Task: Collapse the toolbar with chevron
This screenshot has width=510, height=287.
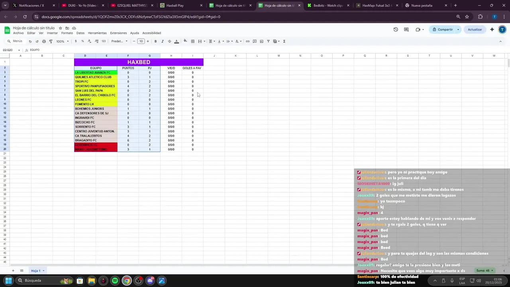Action: (x=500, y=41)
